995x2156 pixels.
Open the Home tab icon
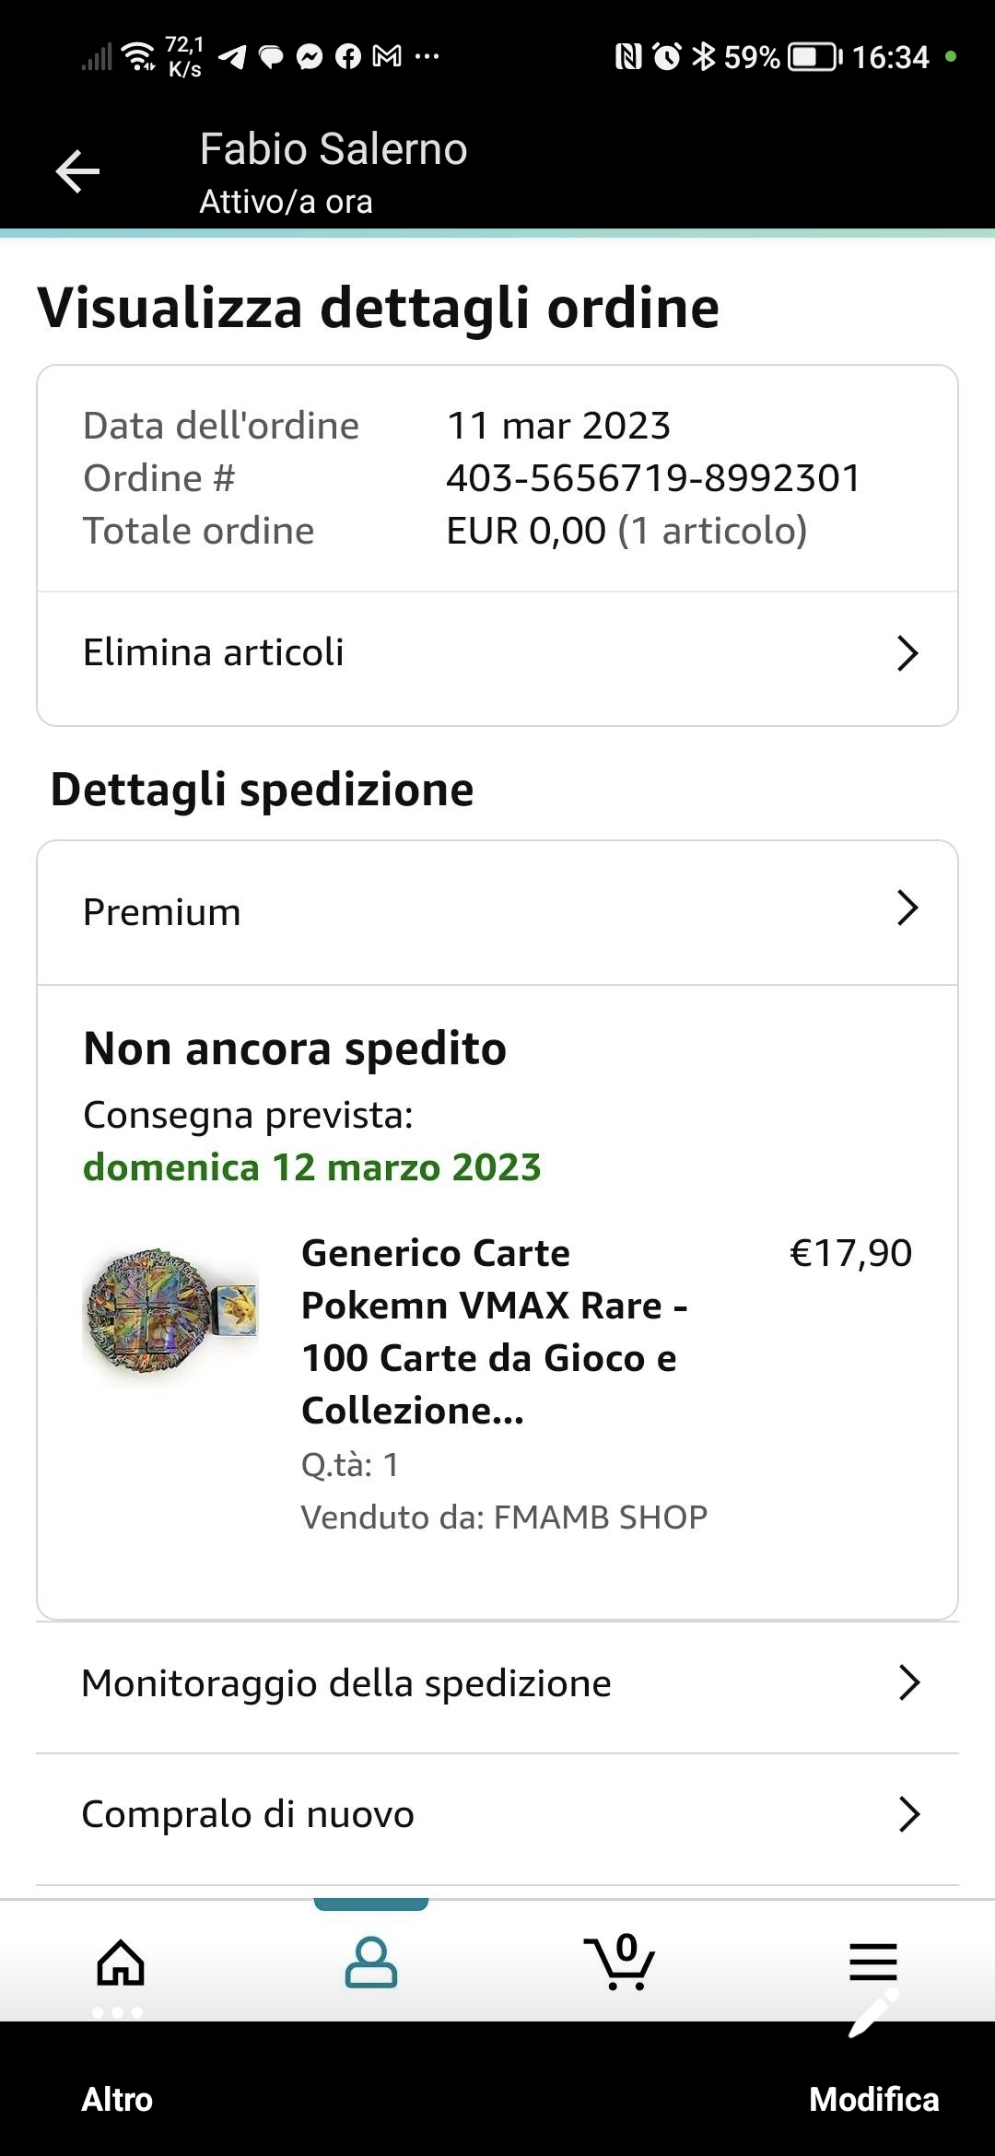tap(121, 1962)
